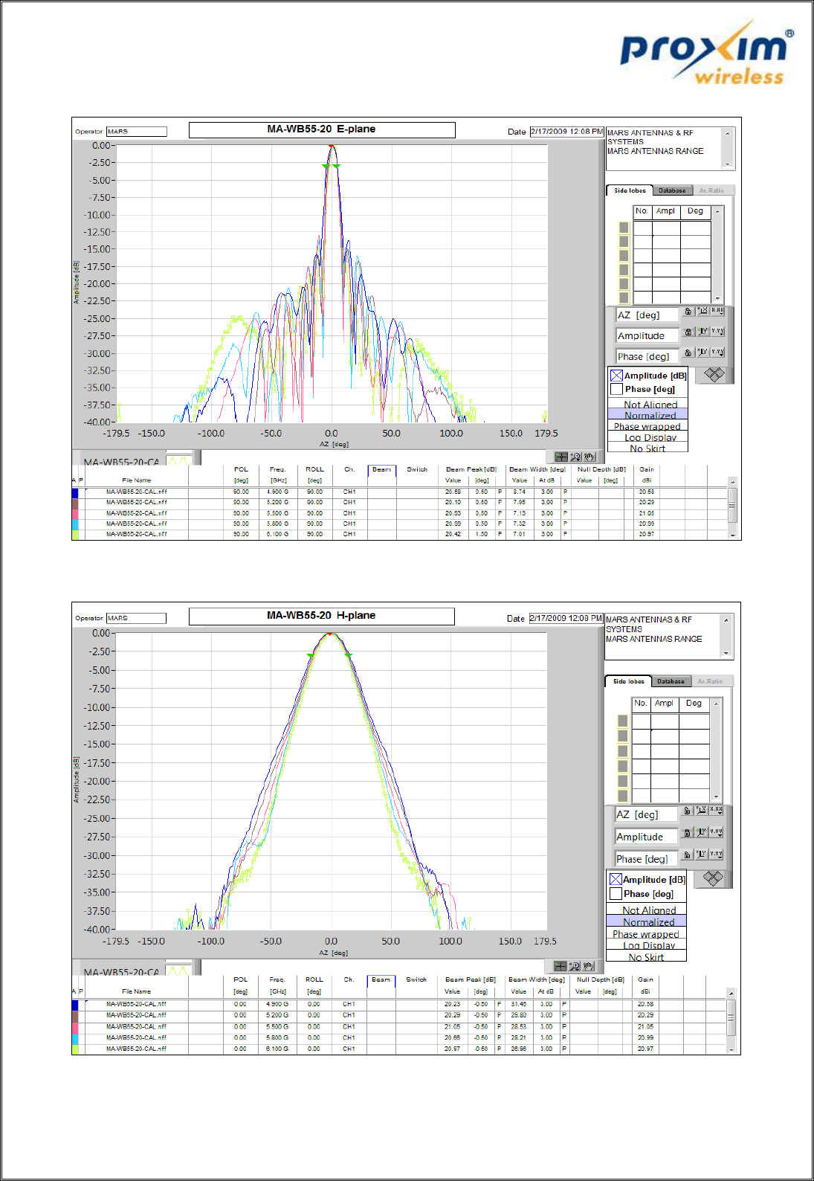Viewport: 814px width, 1181px height.
Task: Toggle Phase axis lock icon in E-plane panel
Action: (x=688, y=353)
